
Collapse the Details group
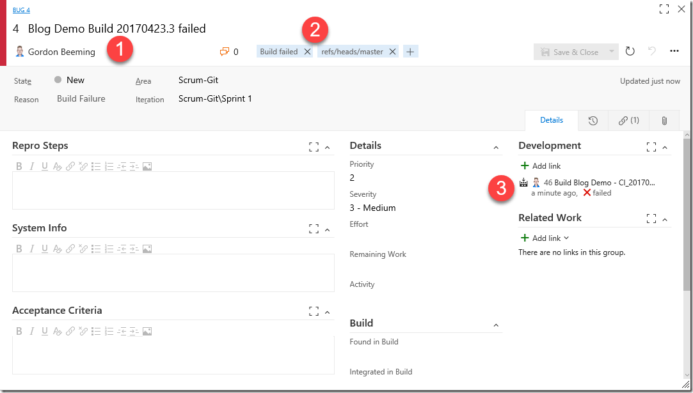point(496,148)
